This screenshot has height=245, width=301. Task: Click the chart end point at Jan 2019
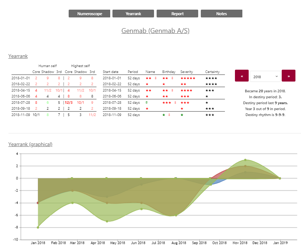pyautogui.click(x=280, y=178)
